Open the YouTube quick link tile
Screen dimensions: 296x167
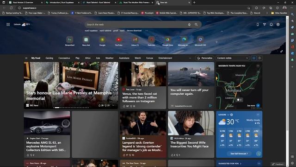(119, 41)
